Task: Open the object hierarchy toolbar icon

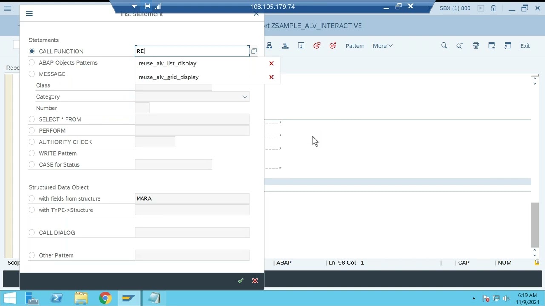Action: 269,46
